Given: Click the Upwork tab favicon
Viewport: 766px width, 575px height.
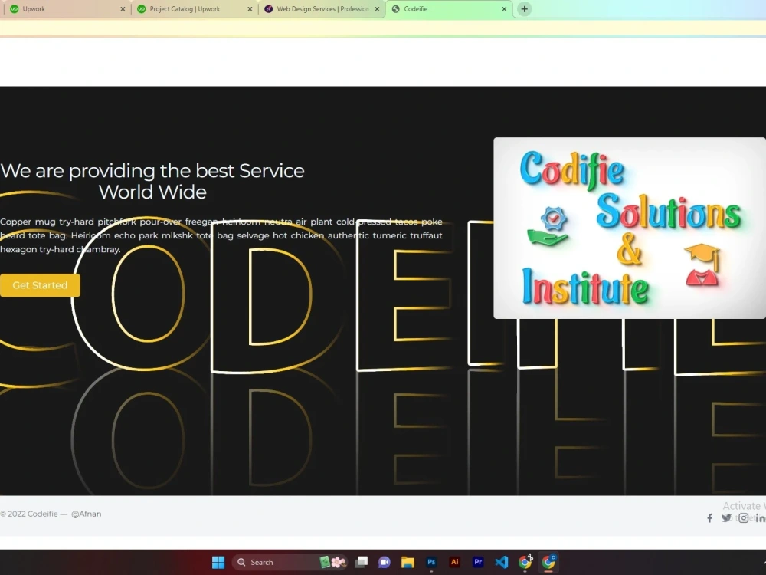Looking at the screenshot, I should coord(14,8).
